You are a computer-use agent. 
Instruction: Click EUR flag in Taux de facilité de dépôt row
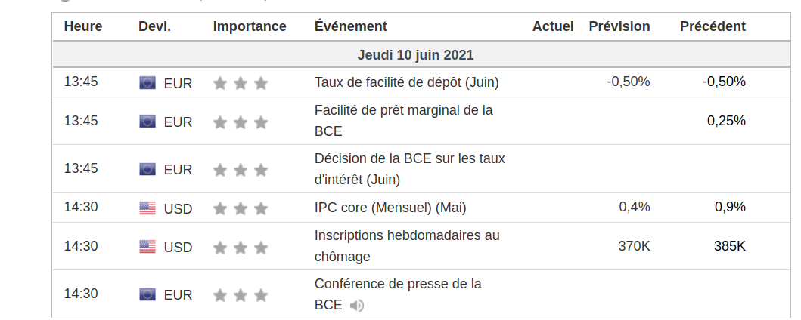[147, 83]
